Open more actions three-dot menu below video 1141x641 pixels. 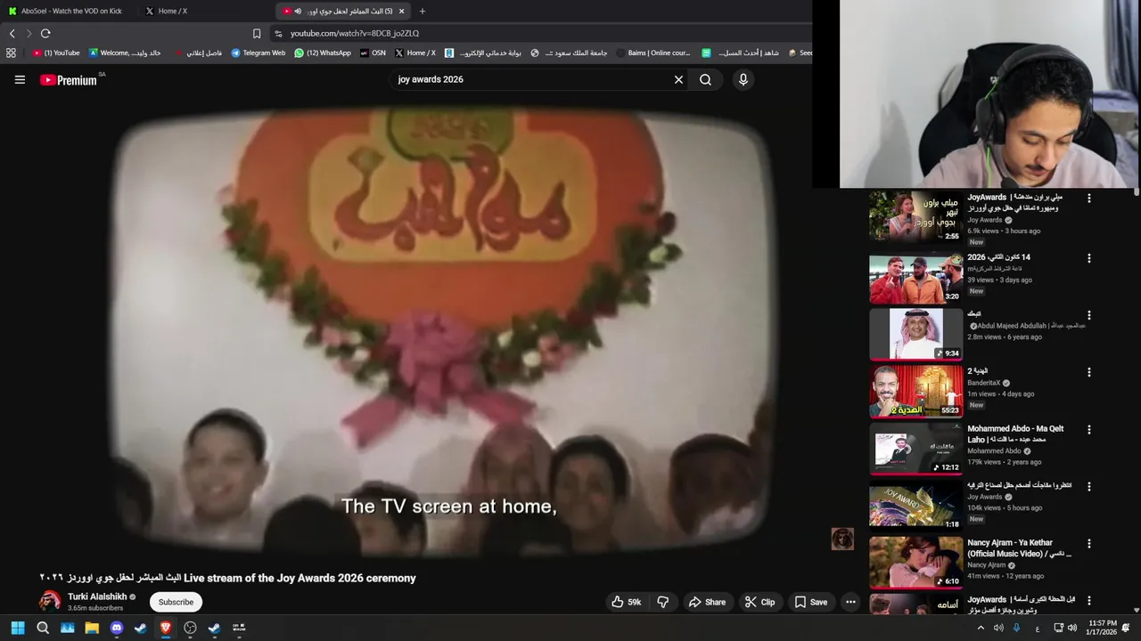click(x=850, y=602)
